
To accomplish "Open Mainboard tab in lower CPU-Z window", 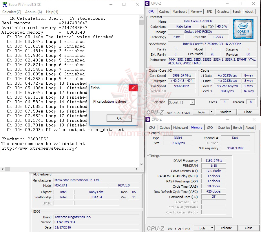I will (180, 128).
